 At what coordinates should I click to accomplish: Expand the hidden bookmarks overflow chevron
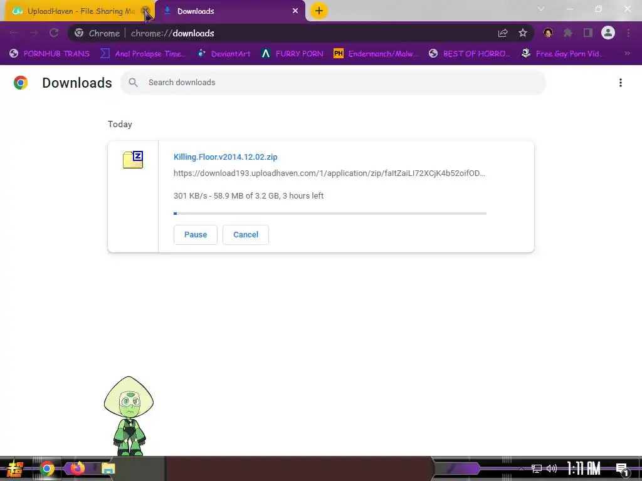coord(627,54)
